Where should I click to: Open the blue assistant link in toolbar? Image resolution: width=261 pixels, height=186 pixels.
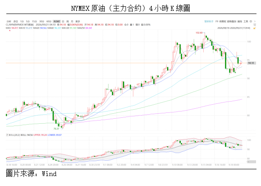209,22
